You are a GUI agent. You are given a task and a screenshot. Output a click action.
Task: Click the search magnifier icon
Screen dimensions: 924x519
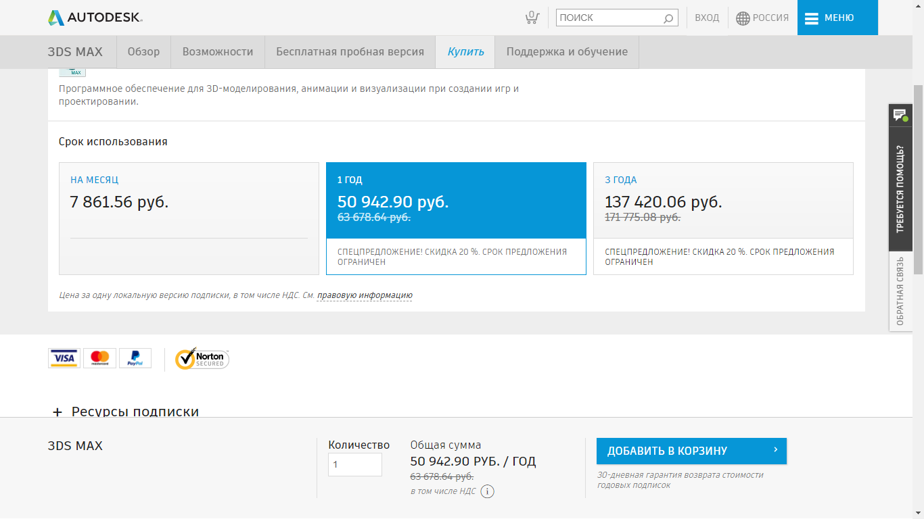click(668, 18)
